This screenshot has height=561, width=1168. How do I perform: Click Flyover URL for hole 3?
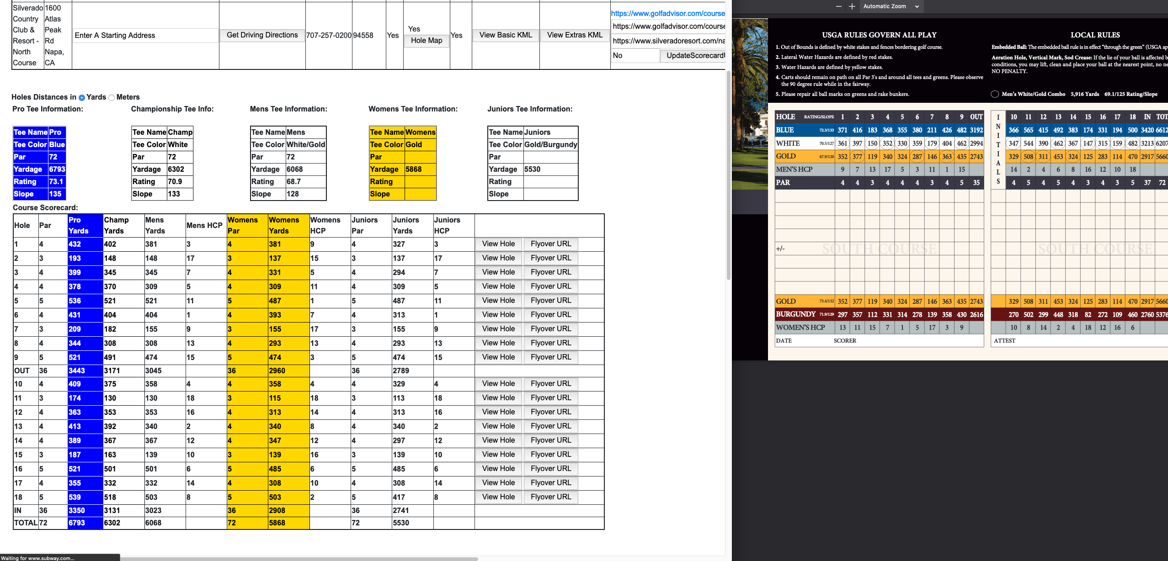pyautogui.click(x=551, y=272)
